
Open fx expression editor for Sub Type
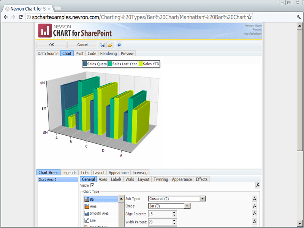(255, 198)
